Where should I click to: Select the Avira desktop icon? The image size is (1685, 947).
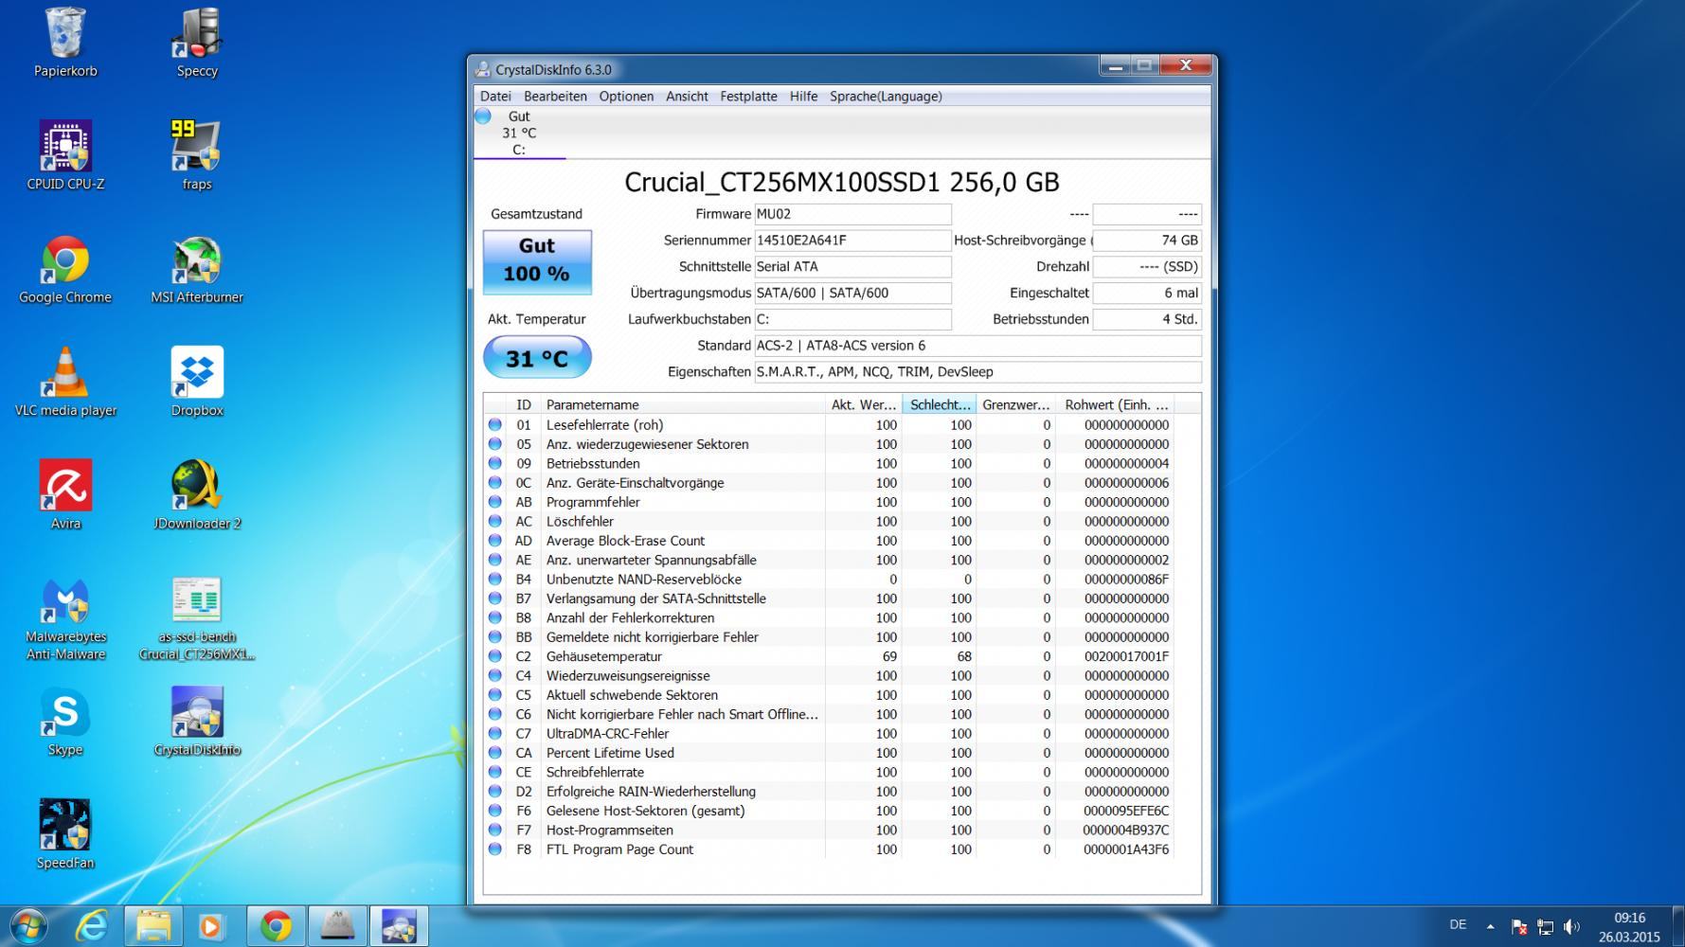[x=65, y=495]
